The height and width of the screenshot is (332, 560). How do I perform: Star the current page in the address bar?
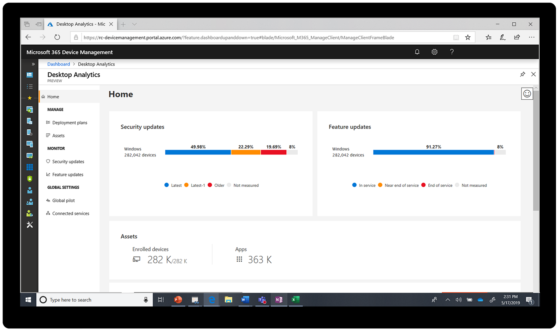click(468, 37)
